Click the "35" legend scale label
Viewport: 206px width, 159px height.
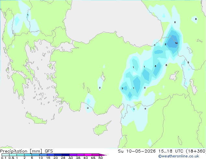click(x=78, y=158)
